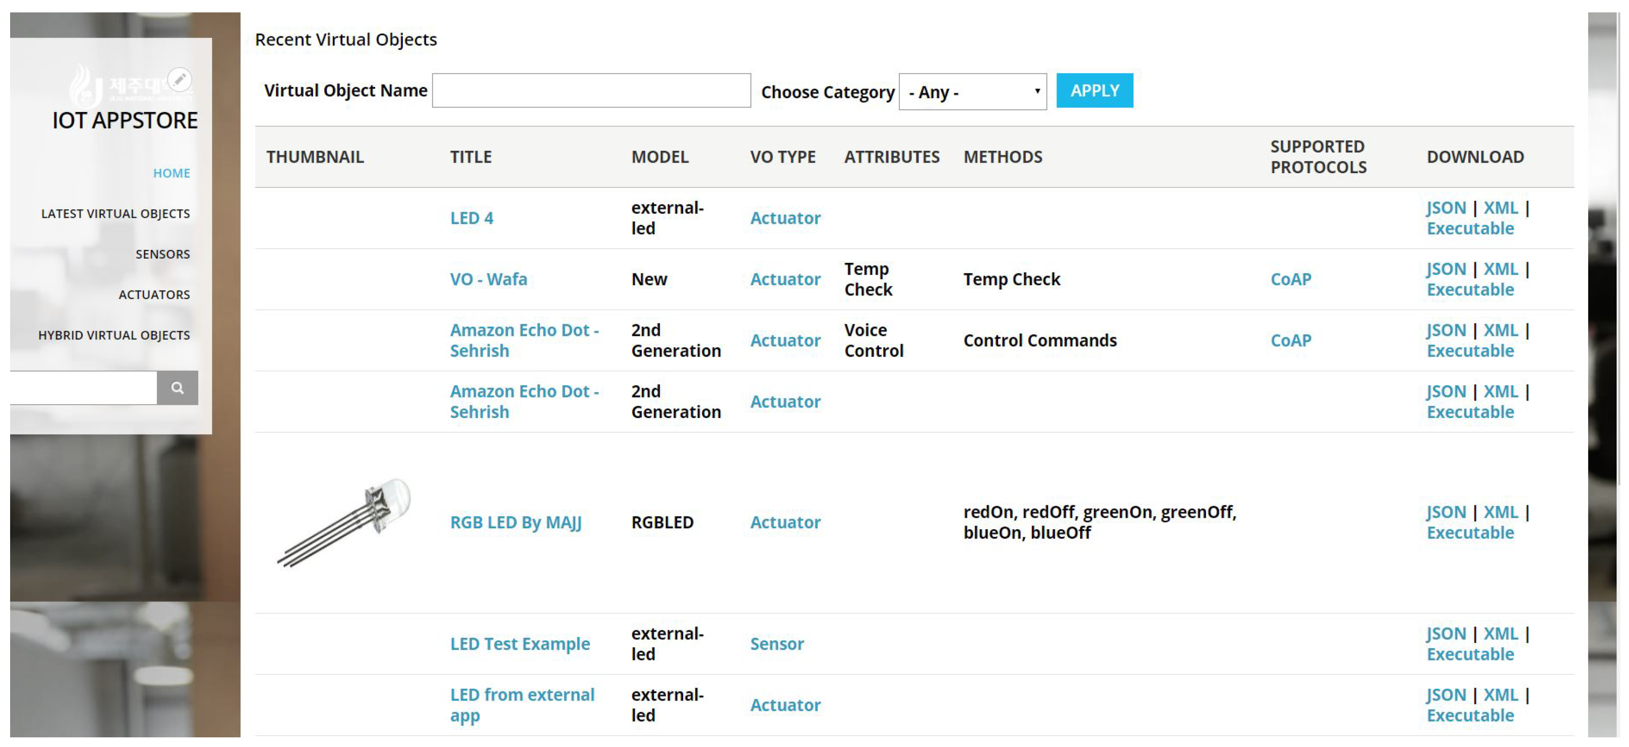1629x747 pixels.
Task: Go to the HOME menu item
Action: point(171,173)
